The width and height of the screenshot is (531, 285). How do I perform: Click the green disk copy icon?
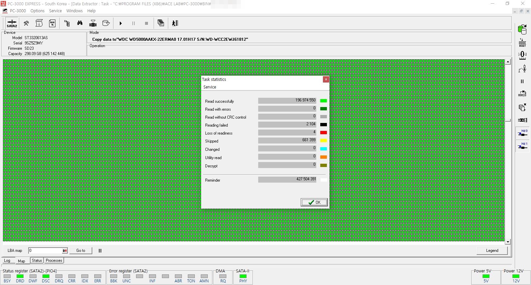522,29
